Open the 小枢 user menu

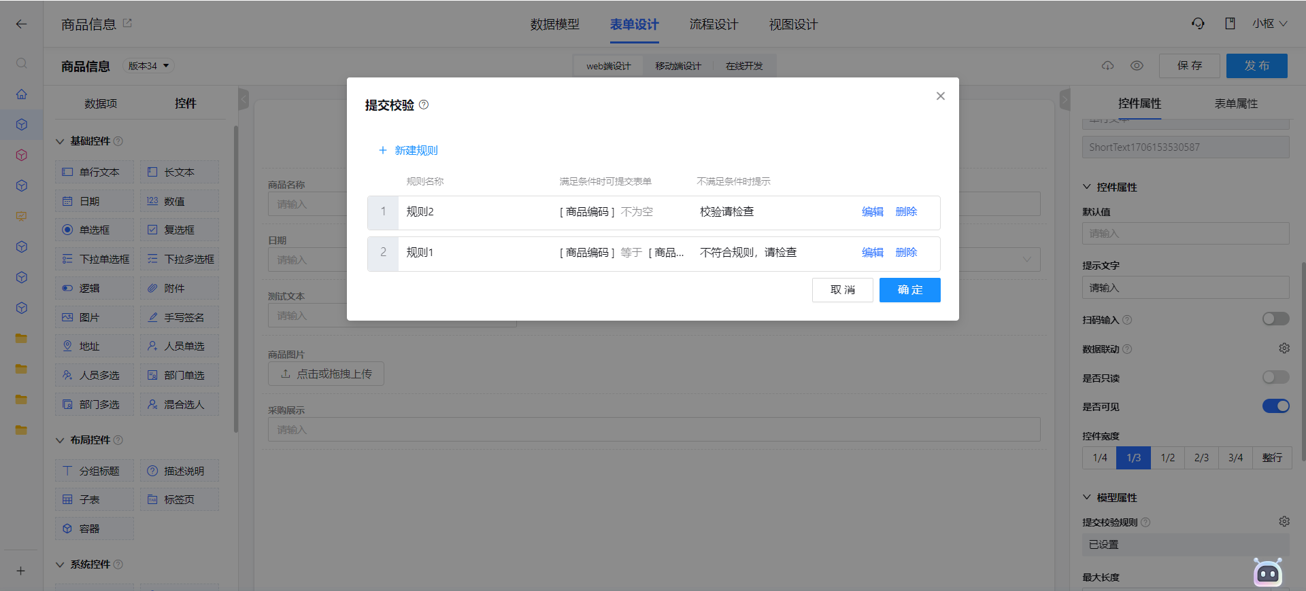coord(1270,24)
